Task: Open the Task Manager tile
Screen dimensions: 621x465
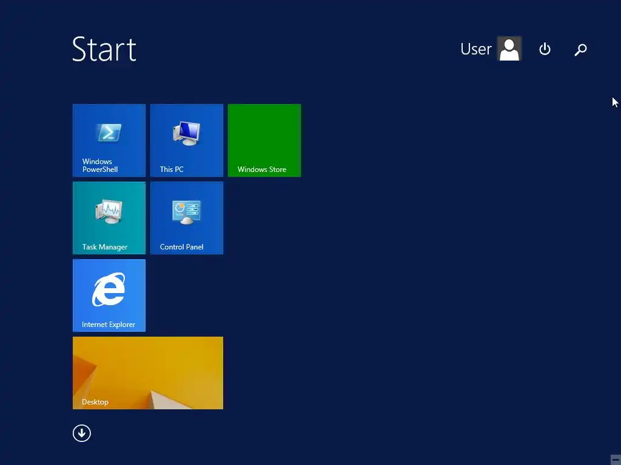Action: click(109, 218)
